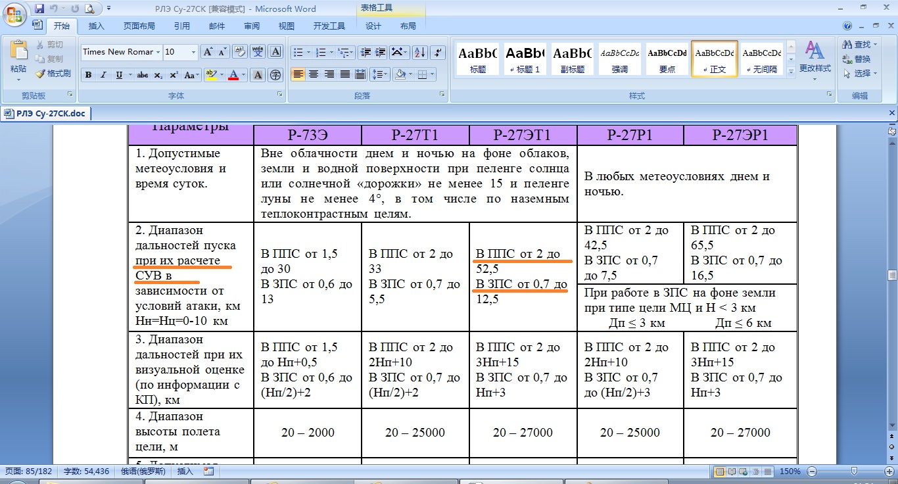Expand the Change Case (Aa) dropdown
Viewport: 898px width, 484px height.
pyautogui.click(x=191, y=75)
